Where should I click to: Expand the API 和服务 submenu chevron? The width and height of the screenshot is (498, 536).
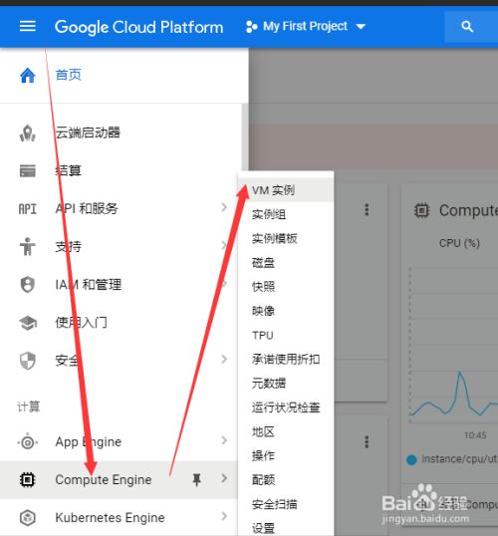(224, 207)
